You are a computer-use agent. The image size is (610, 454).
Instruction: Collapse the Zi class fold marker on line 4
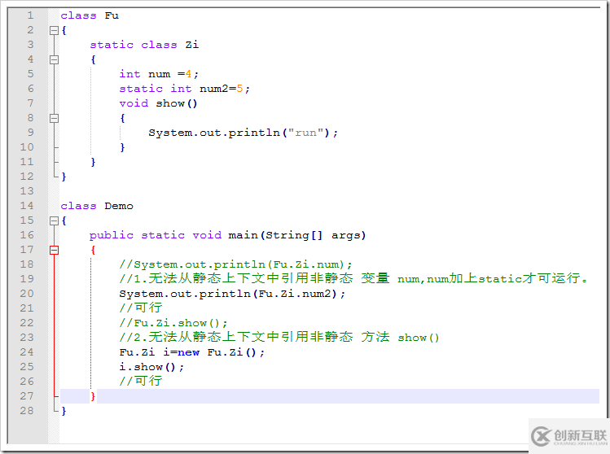coord(54,59)
